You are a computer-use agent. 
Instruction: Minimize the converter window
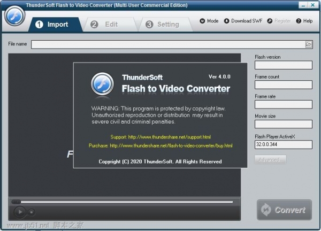(x=303, y=5)
